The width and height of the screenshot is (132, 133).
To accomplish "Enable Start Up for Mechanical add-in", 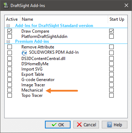I will (x=111, y=90).
